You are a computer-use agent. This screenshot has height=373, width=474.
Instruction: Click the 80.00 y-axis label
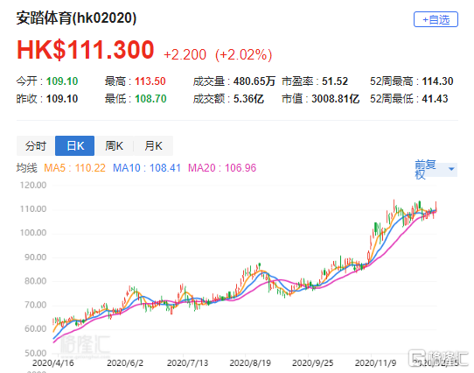[x=35, y=281]
